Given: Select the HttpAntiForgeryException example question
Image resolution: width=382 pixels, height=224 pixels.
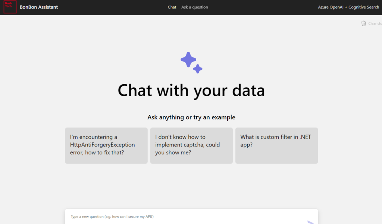Looking at the screenshot, I should (106, 145).
